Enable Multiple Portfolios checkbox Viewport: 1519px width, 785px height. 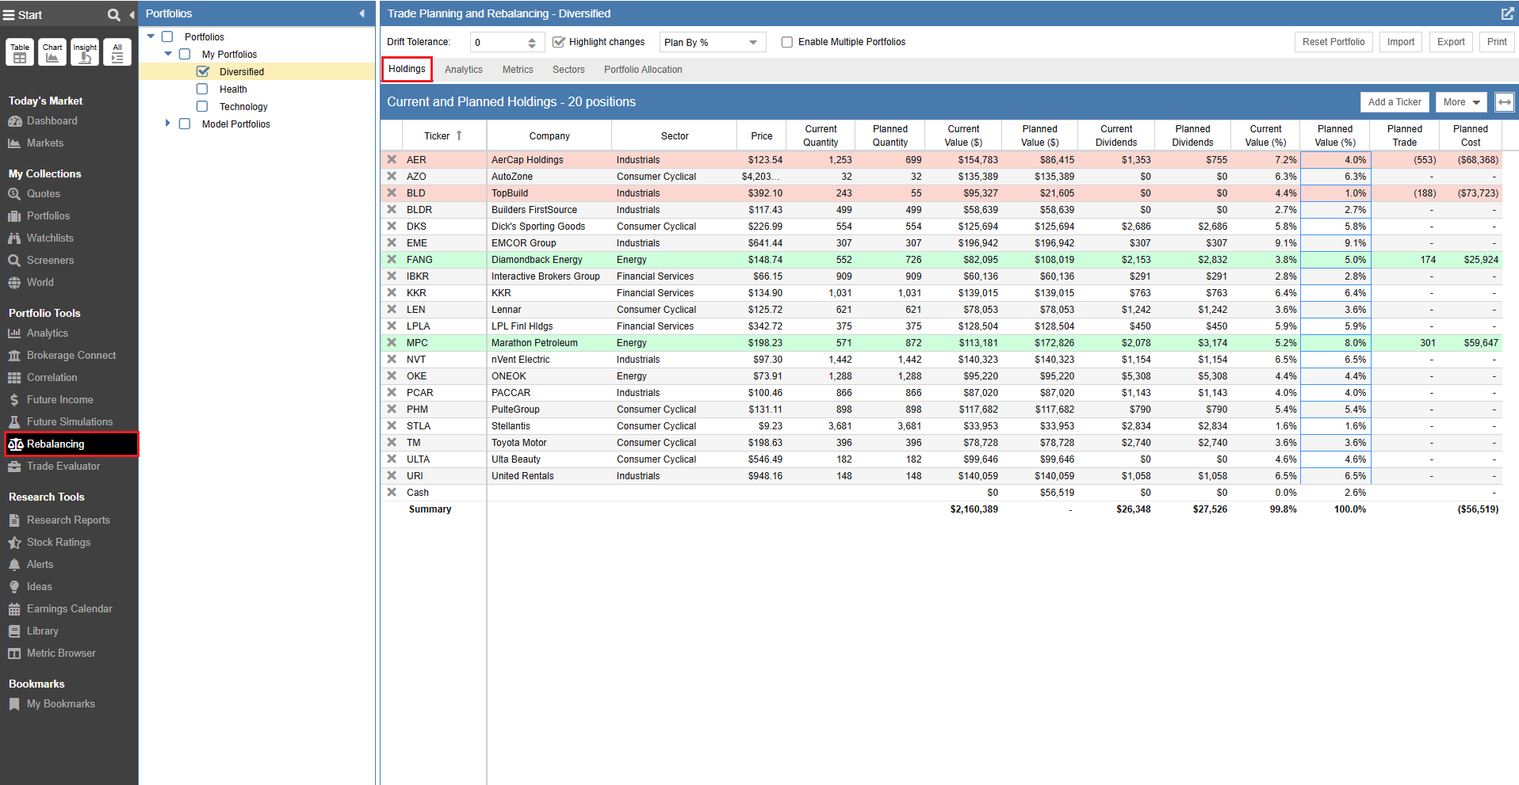(787, 42)
